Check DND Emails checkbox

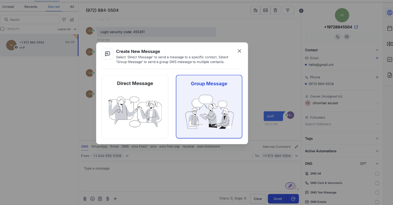click(377, 202)
